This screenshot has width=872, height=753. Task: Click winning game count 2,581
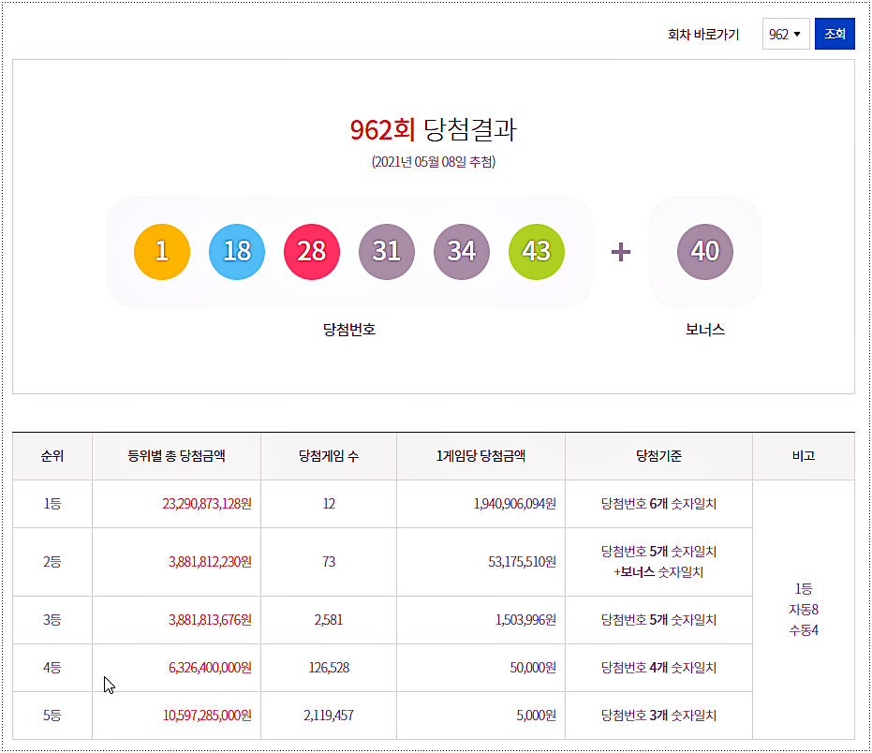(x=329, y=619)
